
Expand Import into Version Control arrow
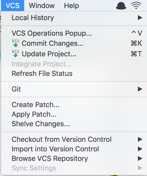(140, 149)
